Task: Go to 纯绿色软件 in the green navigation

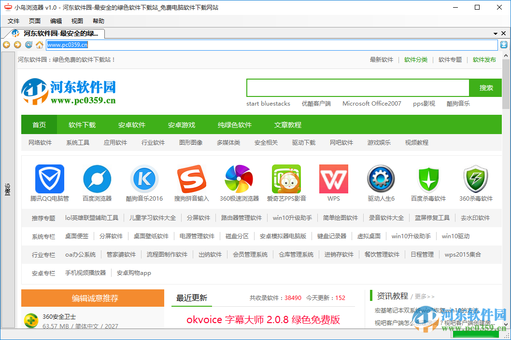Action: point(235,124)
